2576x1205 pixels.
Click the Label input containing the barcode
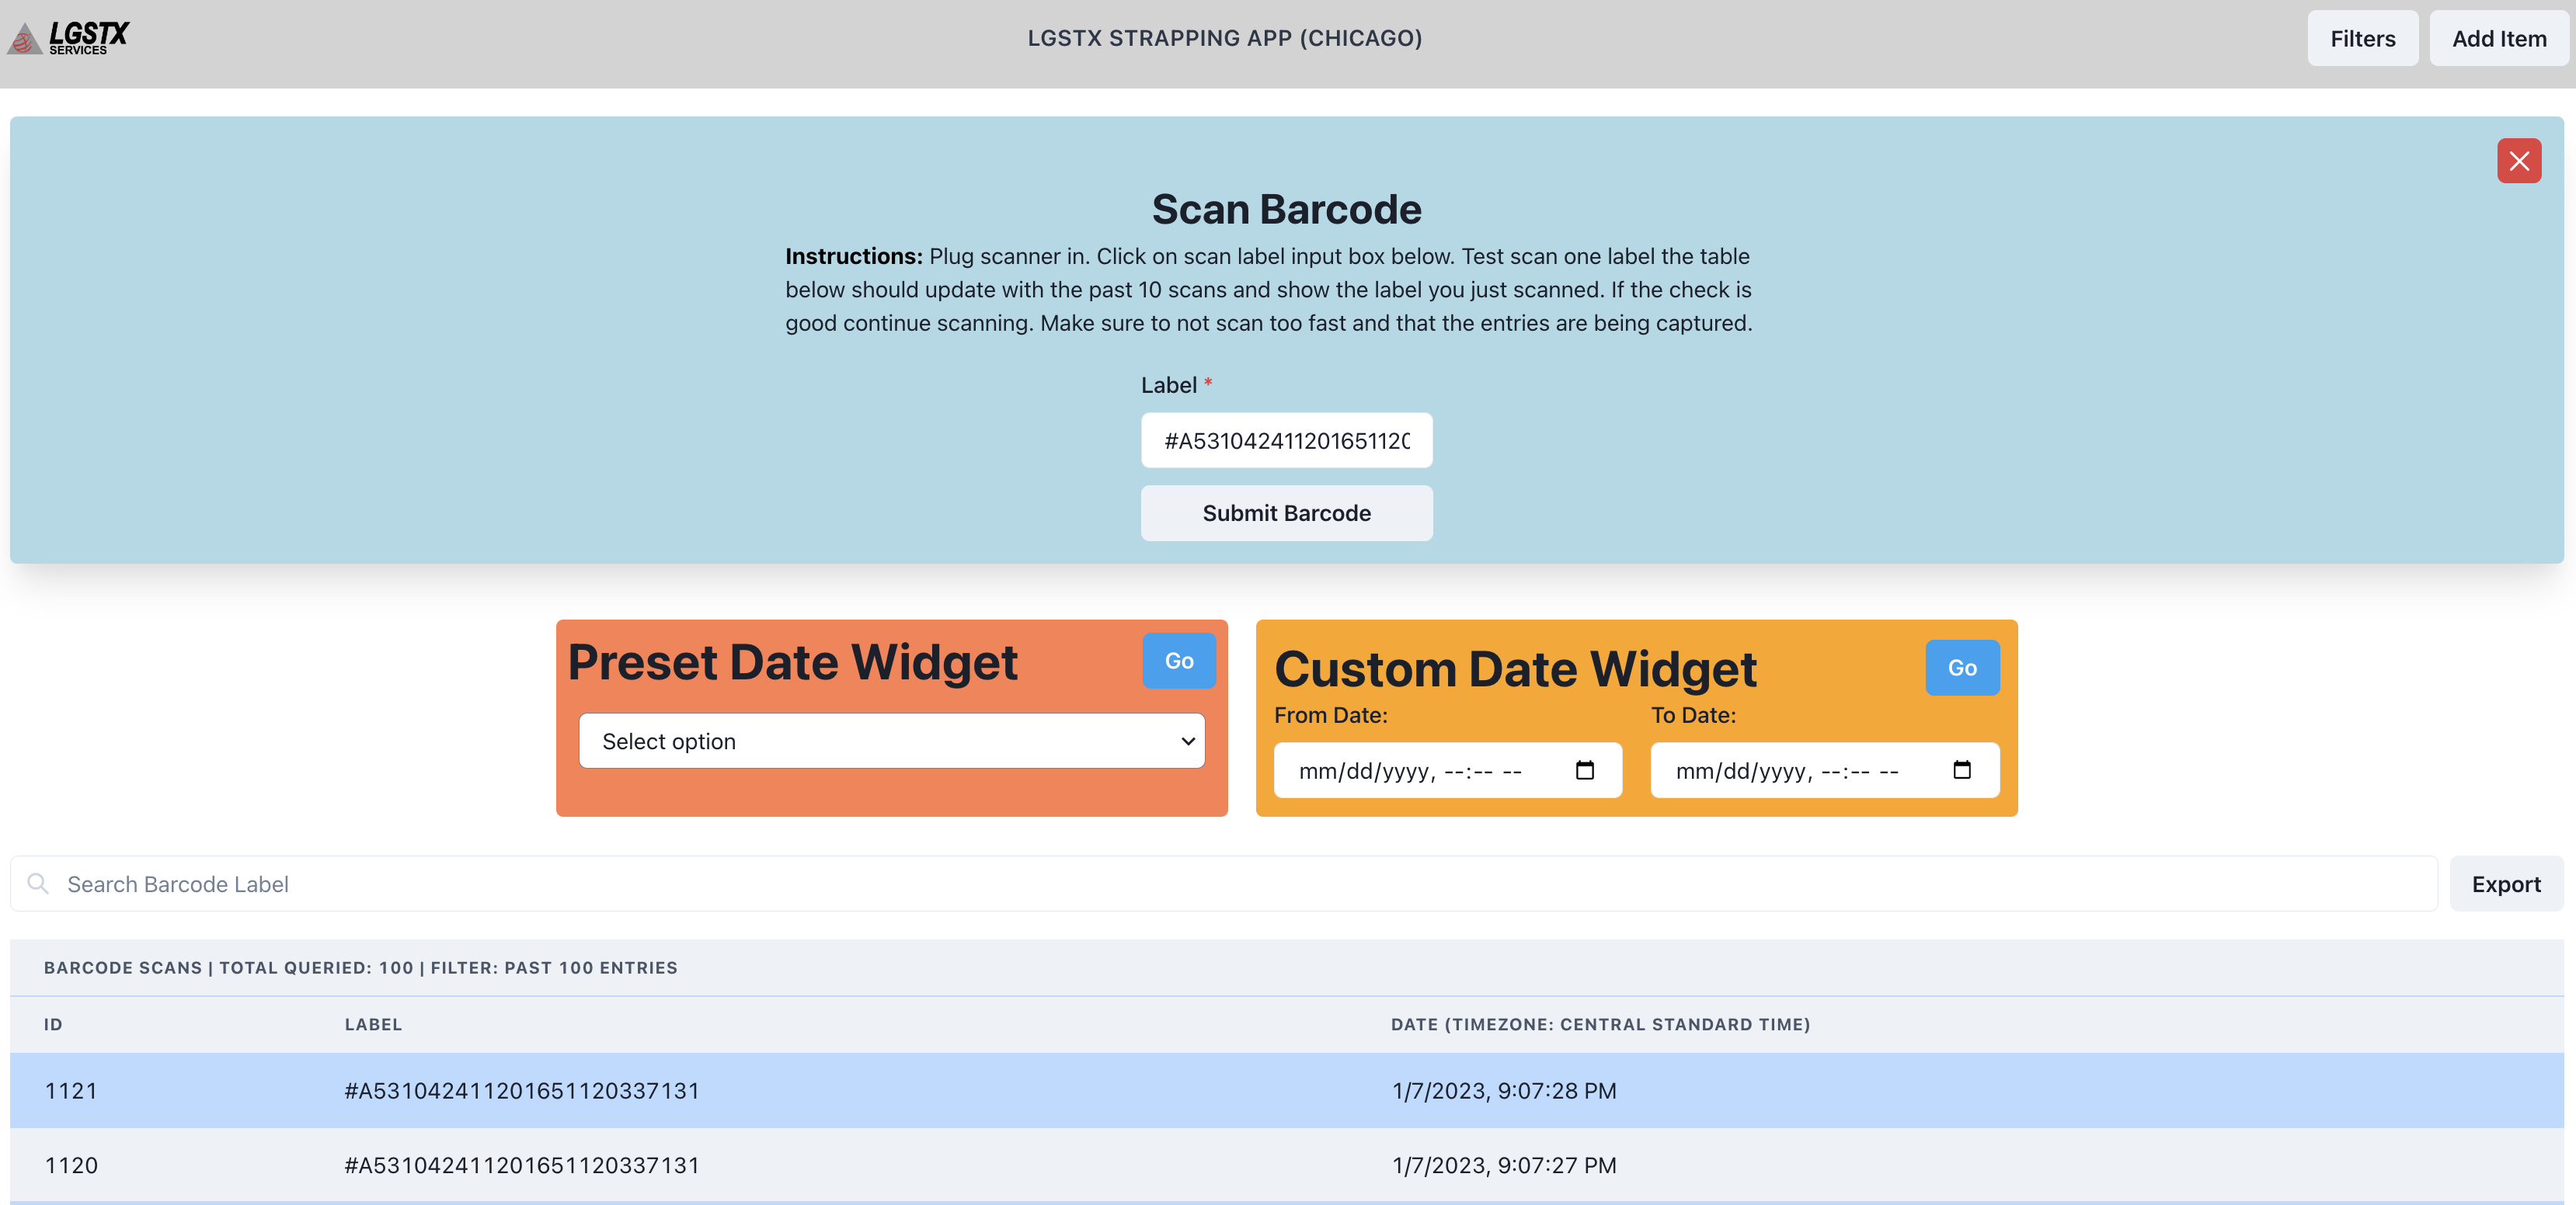click(x=1286, y=439)
